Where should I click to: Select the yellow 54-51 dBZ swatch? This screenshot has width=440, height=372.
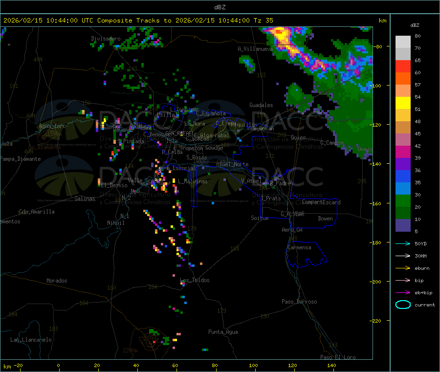[x=403, y=103]
